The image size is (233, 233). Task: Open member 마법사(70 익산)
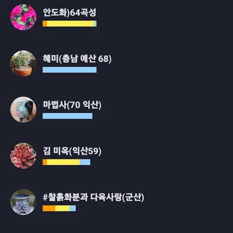(x=72, y=105)
